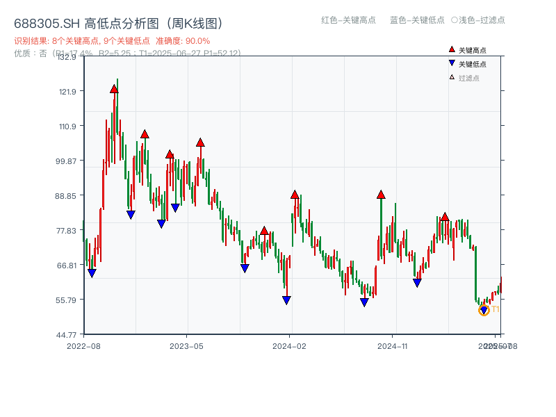The image size is (556, 417).
Task: Select the blue 关键低点 triangle legend icon
Action: click(x=452, y=63)
